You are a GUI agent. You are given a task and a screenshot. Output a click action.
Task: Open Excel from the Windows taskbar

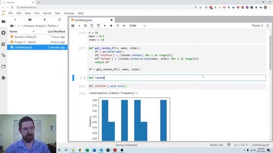point(87,150)
